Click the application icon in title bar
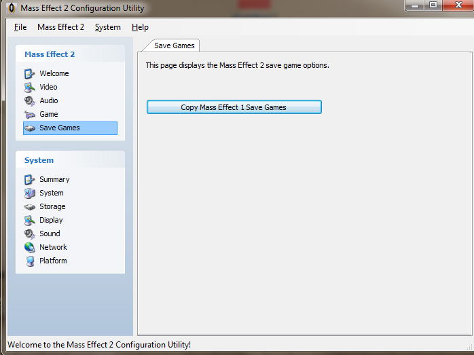 pyautogui.click(x=11, y=8)
